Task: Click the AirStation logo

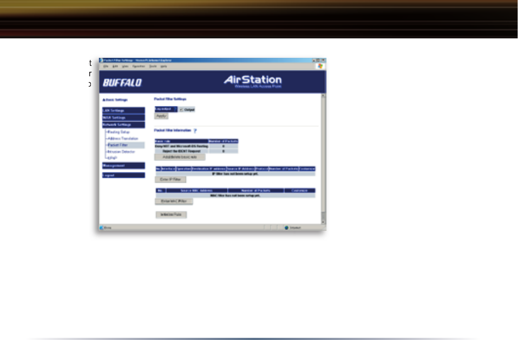Action: pos(253,81)
